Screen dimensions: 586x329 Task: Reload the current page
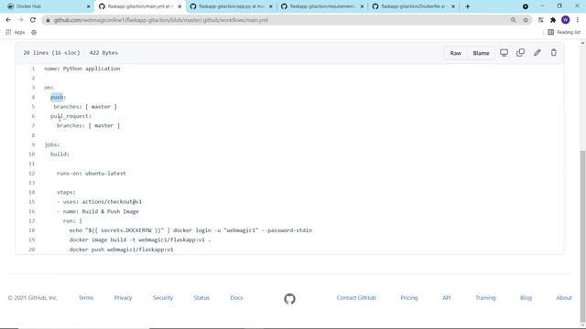coord(33,20)
